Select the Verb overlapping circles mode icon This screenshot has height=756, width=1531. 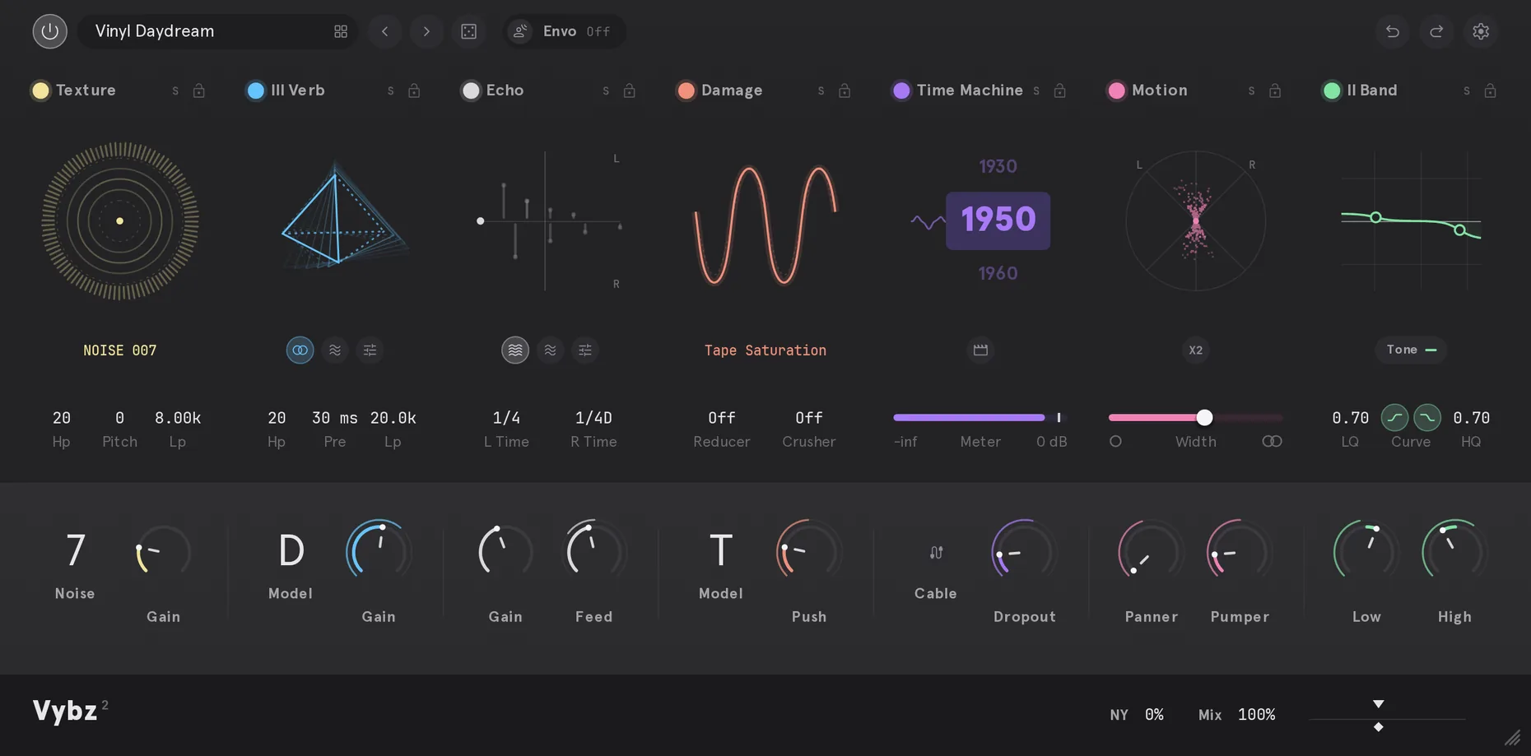tap(300, 350)
